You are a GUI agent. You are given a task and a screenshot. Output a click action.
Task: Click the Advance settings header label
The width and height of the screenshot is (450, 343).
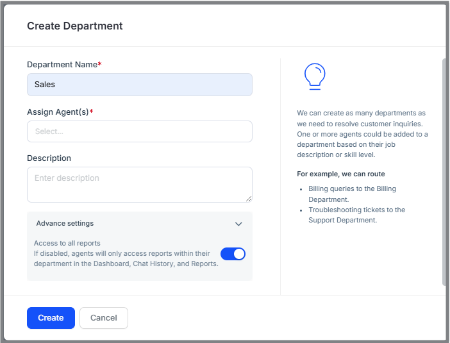(x=65, y=223)
